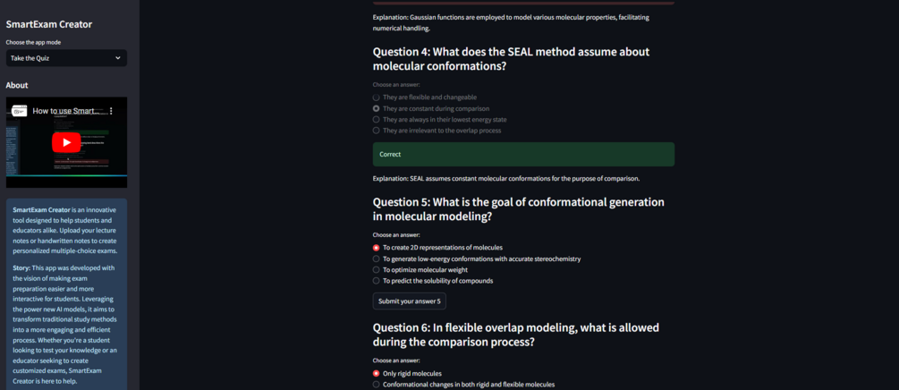Play the YouTube tutorial video
899x390 pixels.
click(66, 141)
